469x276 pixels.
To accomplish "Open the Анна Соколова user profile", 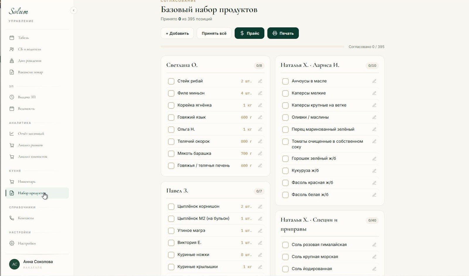I will pos(37,264).
